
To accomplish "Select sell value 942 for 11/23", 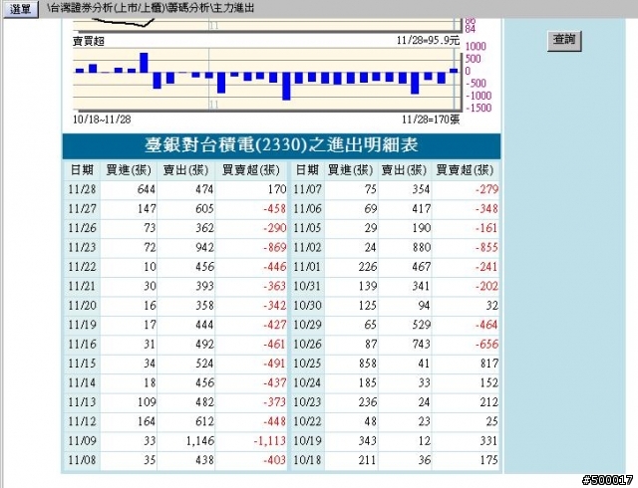I will coord(204,247).
